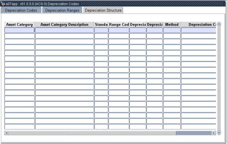Screen dimensions: 227x144
Task: Click the Asset Category field in last row
Action: click(x=20, y=127)
